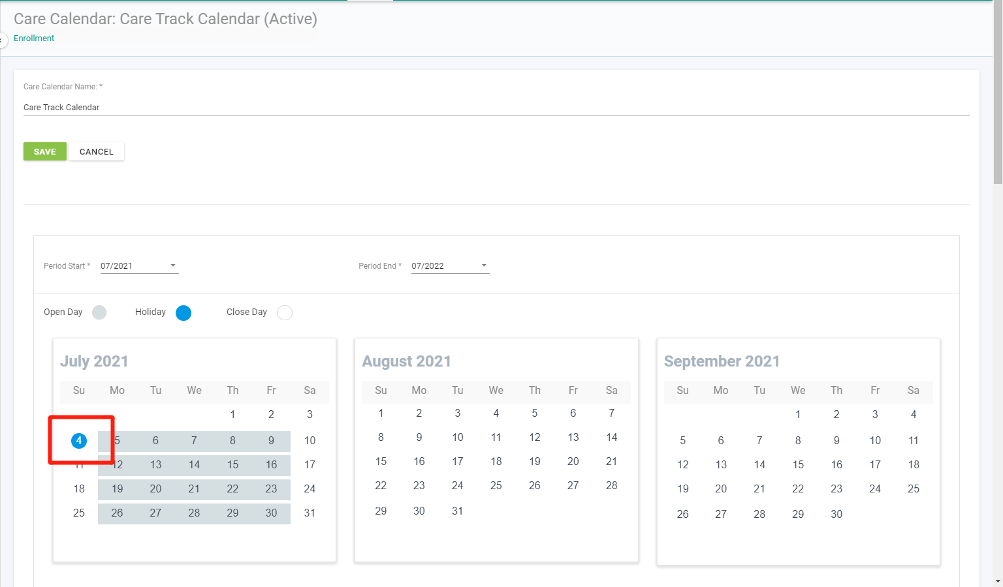The height and width of the screenshot is (587, 1003).
Task: Select the Open Day gray circle
Action: [x=99, y=312]
